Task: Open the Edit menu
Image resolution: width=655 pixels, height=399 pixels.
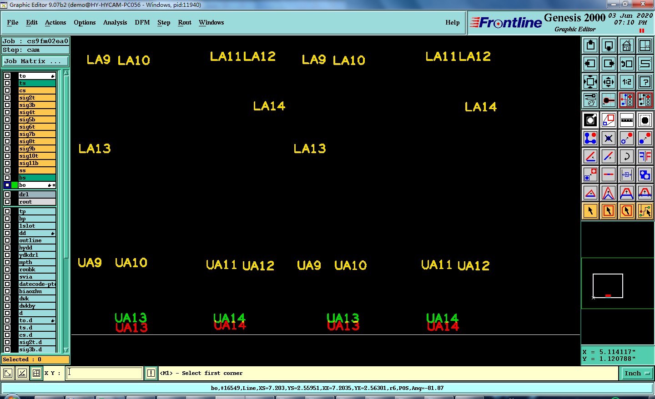Action: (x=32, y=22)
